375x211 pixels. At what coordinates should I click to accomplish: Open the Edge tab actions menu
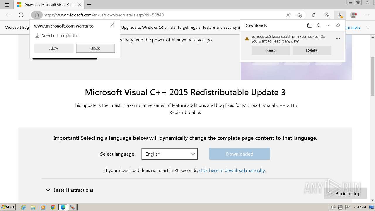pos(7,5)
